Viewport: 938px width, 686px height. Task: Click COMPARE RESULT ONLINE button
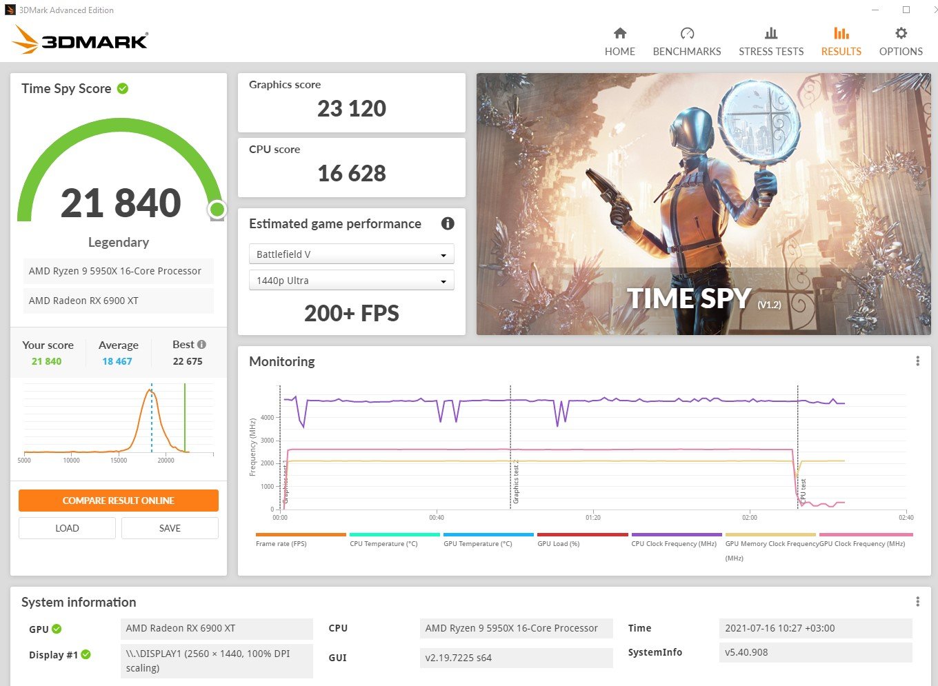pos(119,501)
